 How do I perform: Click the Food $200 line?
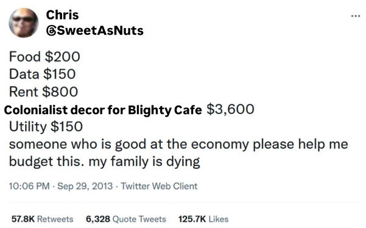click(x=44, y=57)
